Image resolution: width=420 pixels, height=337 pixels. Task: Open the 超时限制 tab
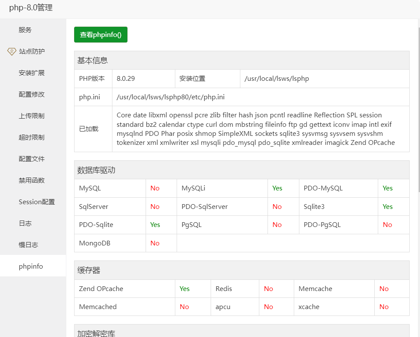pyautogui.click(x=31, y=138)
